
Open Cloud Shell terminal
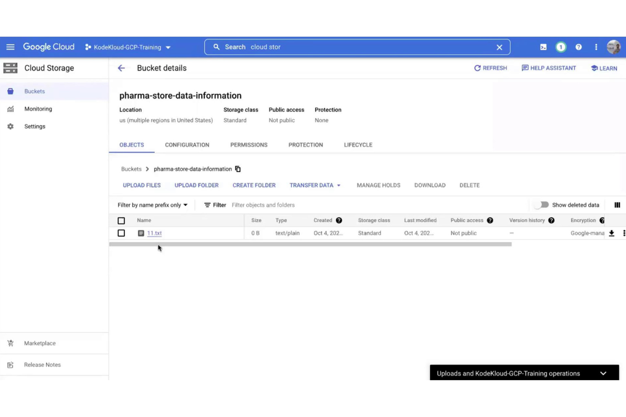point(543,47)
